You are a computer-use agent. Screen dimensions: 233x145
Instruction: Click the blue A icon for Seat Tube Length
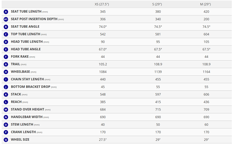pyautogui.click(x=6, y=12)
